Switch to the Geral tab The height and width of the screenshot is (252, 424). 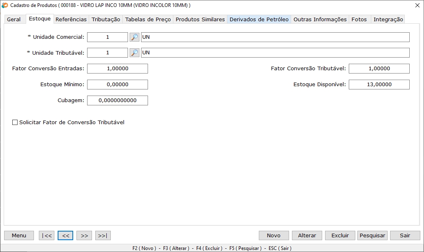pos(14,20)
